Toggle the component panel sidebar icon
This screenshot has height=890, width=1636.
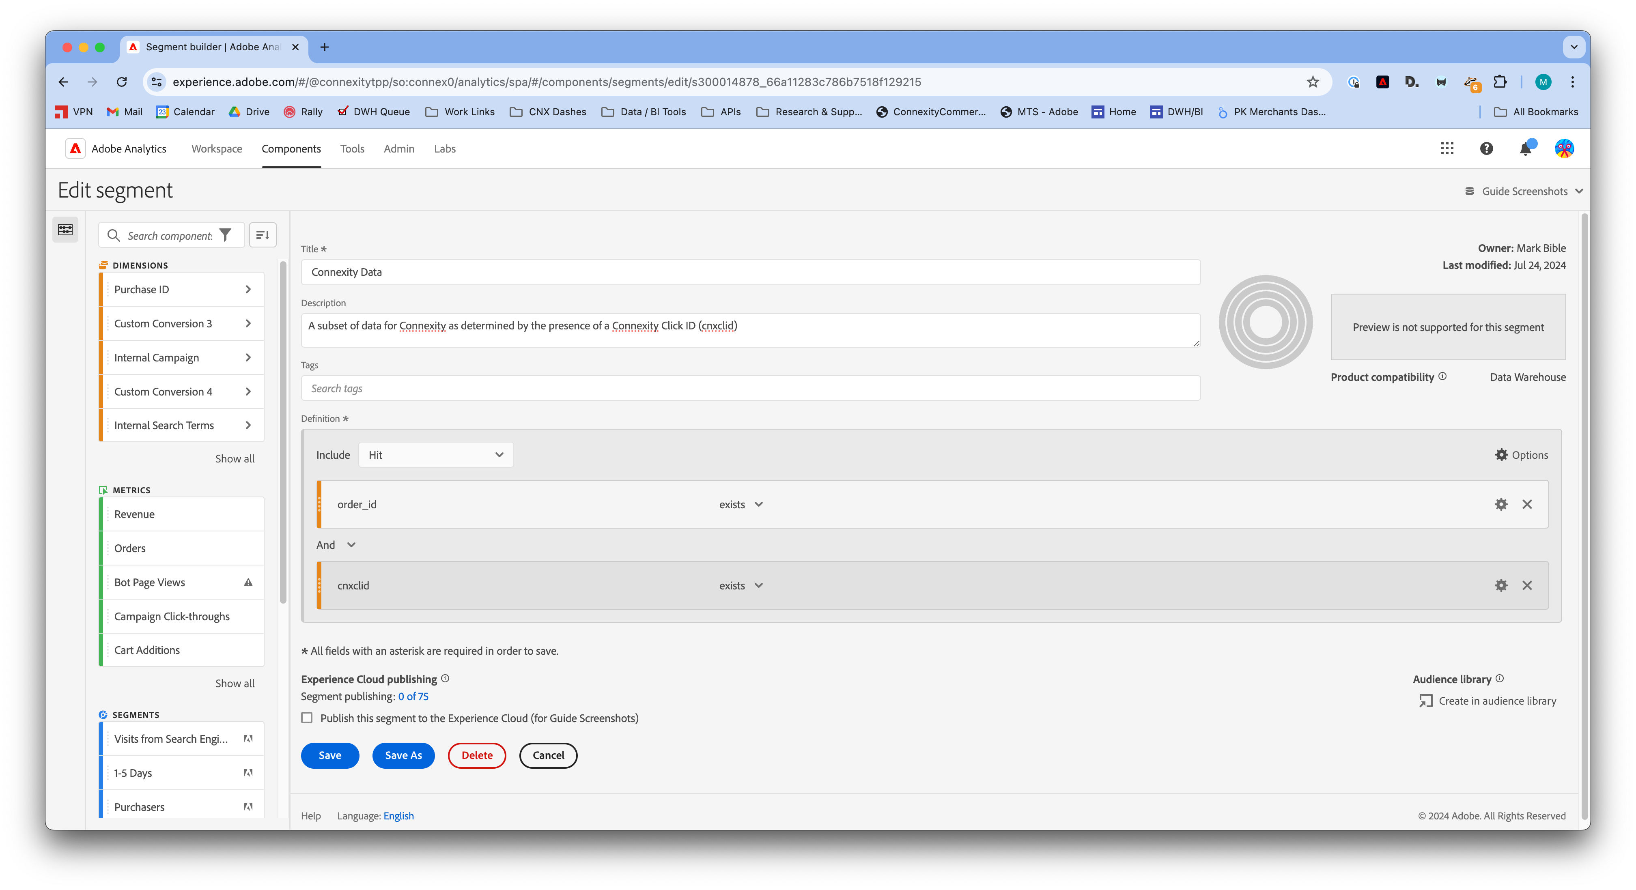[65, 229]
